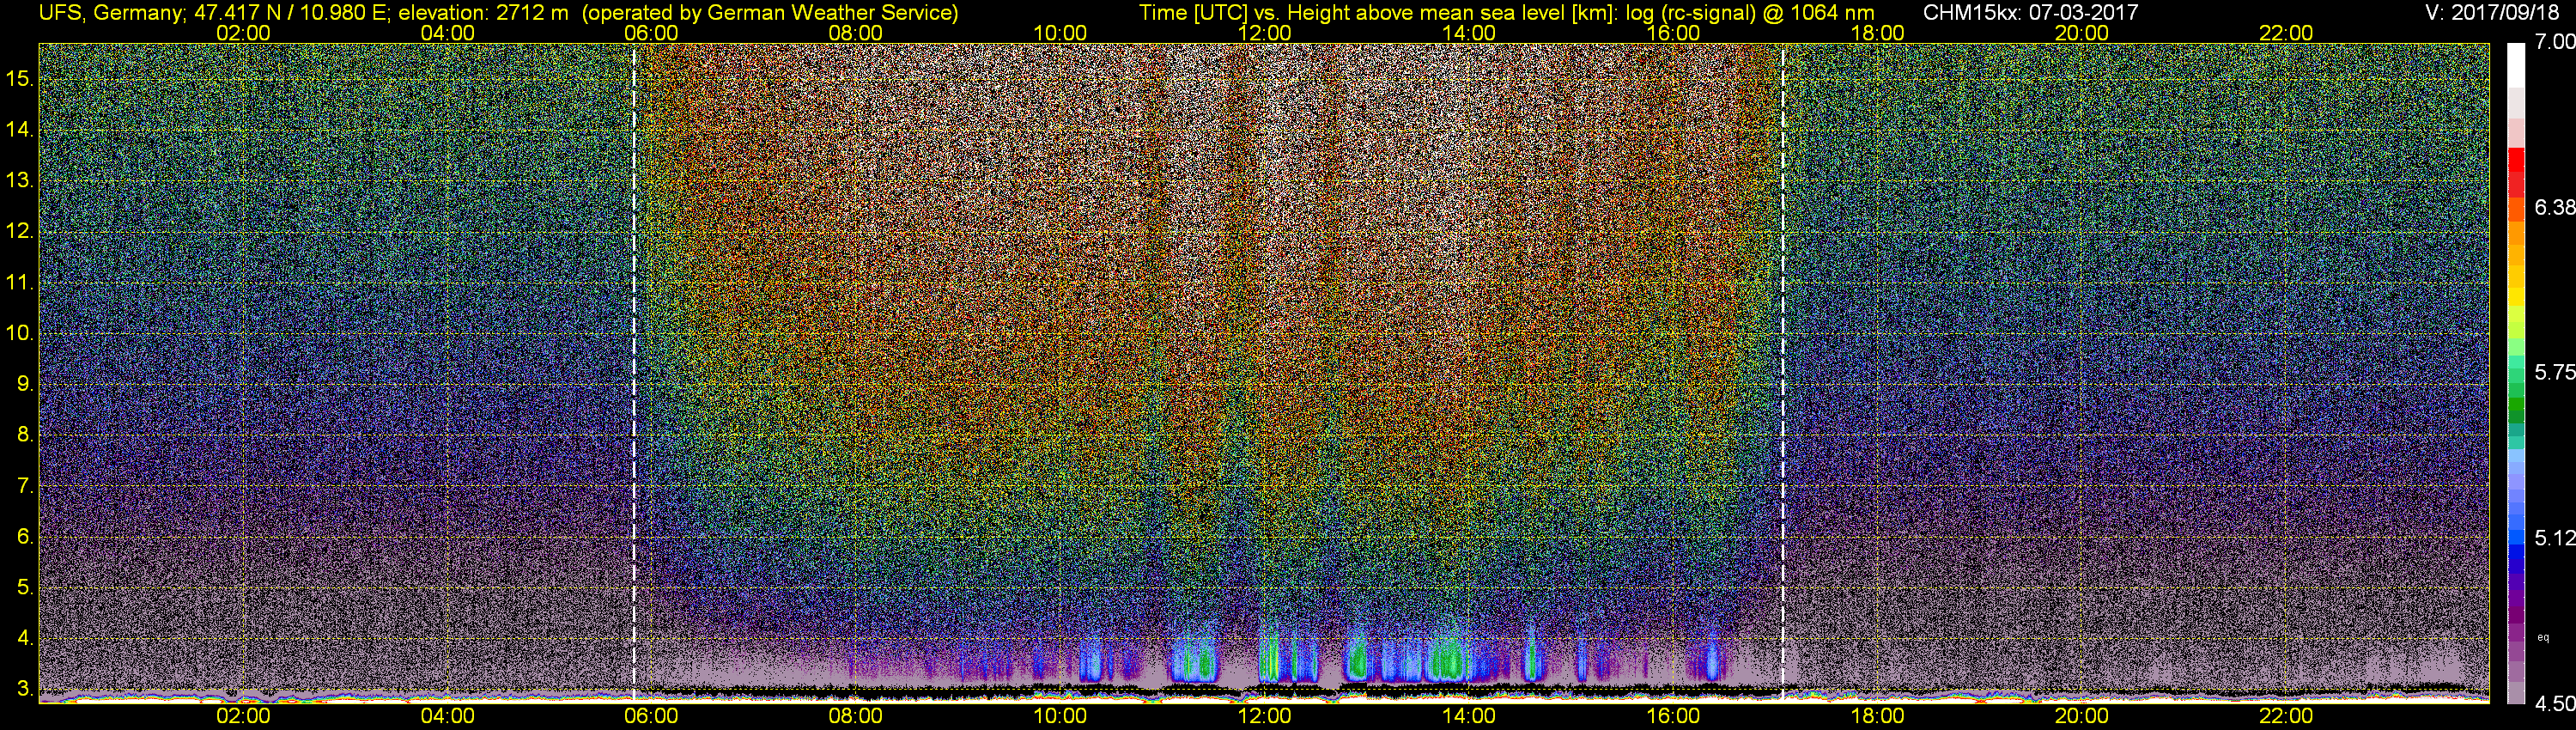The width and height of the screenshot is (2576, 730).
Task: Click the small 'eq' label beside the colorbar
Action: (x=2543, y=637)
